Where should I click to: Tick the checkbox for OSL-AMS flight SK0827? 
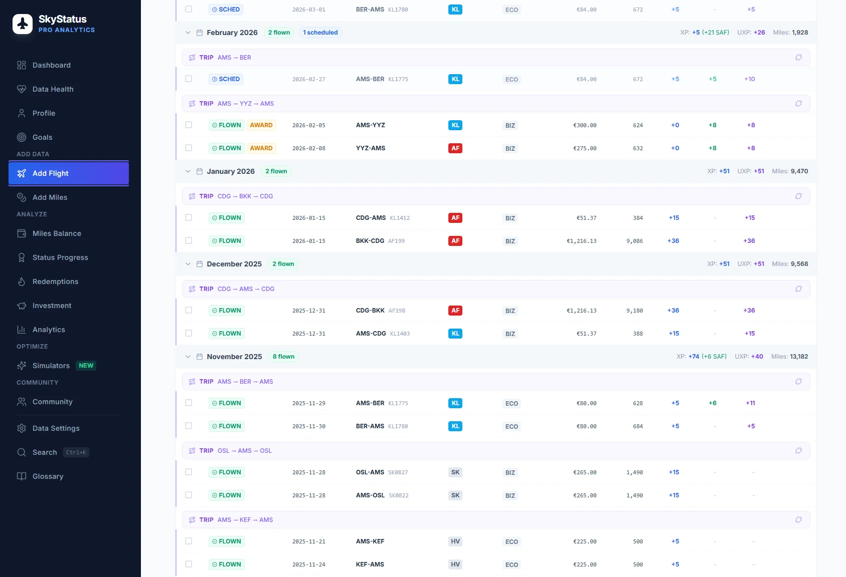[189, 472]
